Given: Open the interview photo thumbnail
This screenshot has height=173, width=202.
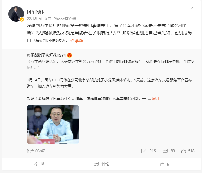Looking at the screenshot, I should tap(53, 125).
